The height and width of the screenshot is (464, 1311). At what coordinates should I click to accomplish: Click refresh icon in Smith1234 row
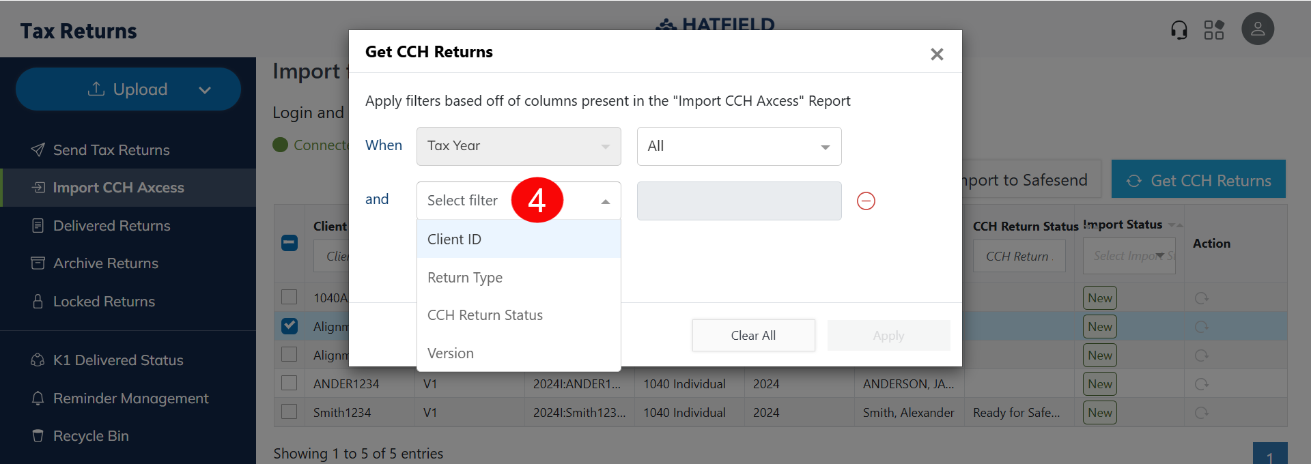(x=1201, y=413)
